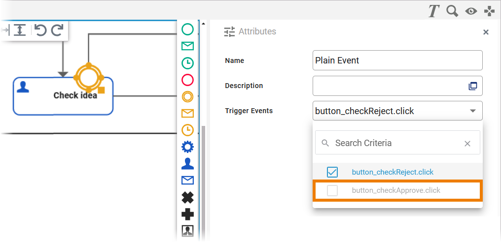Expand the Trigger Events dropdown arrow
Viewport: 501px width, 242px height.
coord(472,111)
